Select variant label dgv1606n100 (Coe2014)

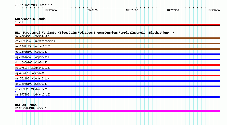(31, 84)
